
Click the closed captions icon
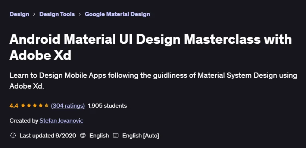click(x=116, y=135)
